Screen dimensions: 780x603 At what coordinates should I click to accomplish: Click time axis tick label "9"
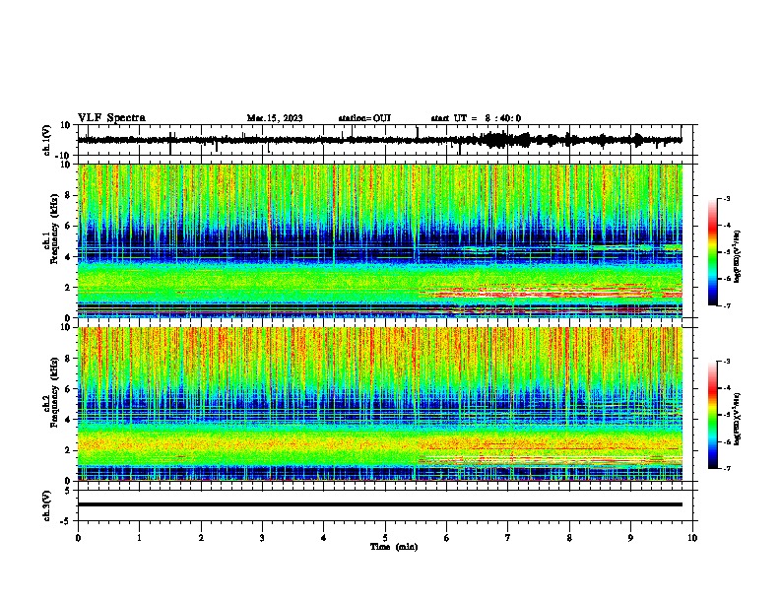[630, 538]
